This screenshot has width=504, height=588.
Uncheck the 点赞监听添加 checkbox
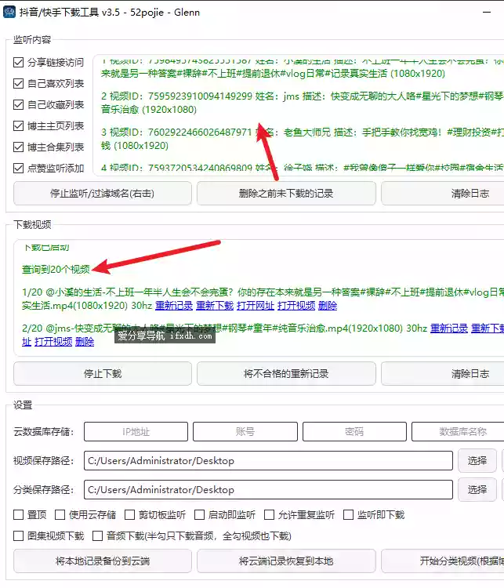click(x=18, y=168)
